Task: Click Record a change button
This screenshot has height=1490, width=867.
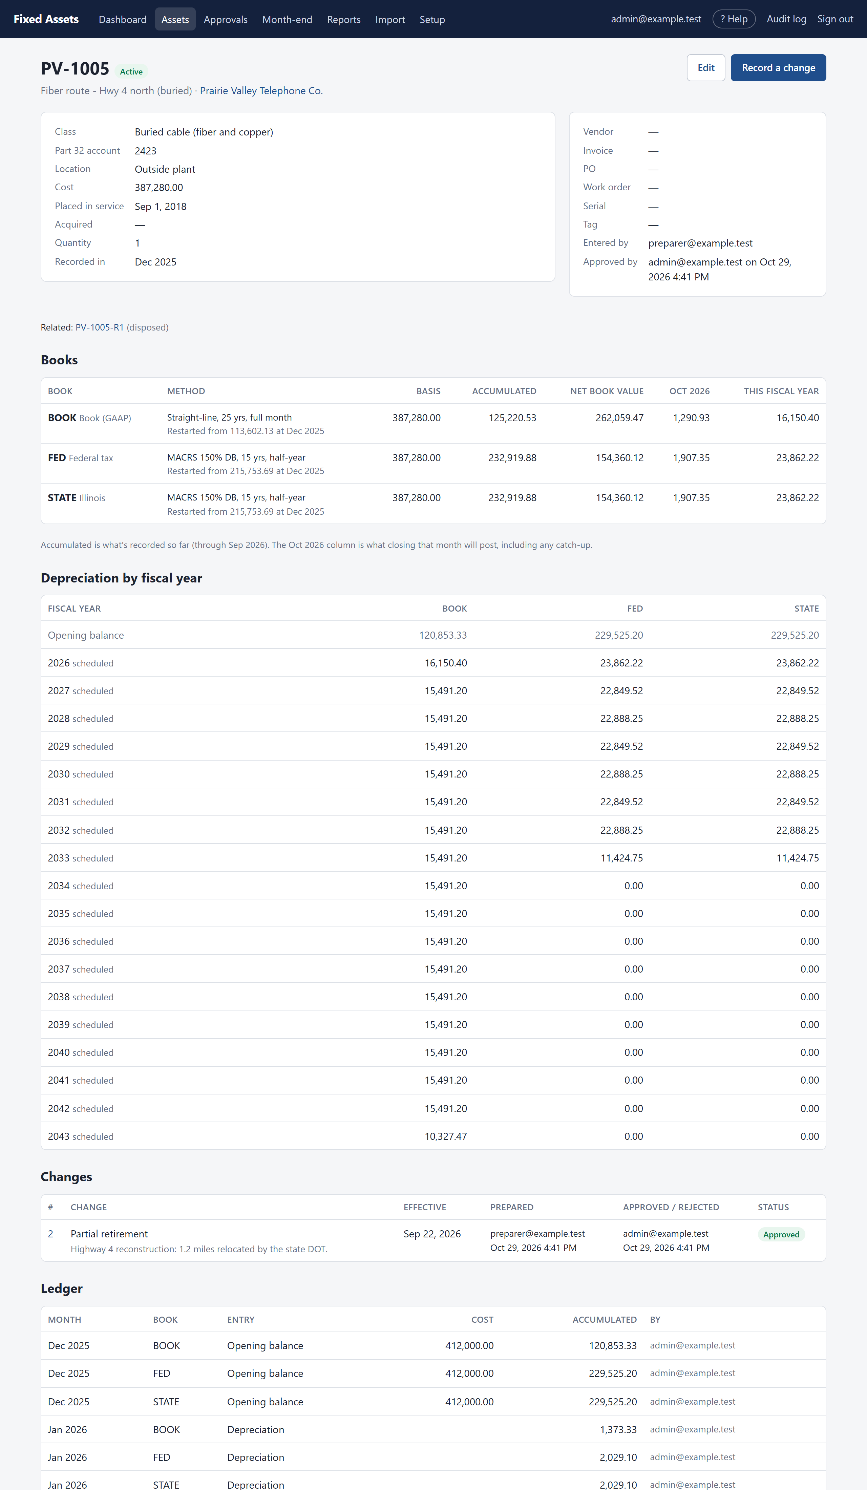Action: click(778, 67)
